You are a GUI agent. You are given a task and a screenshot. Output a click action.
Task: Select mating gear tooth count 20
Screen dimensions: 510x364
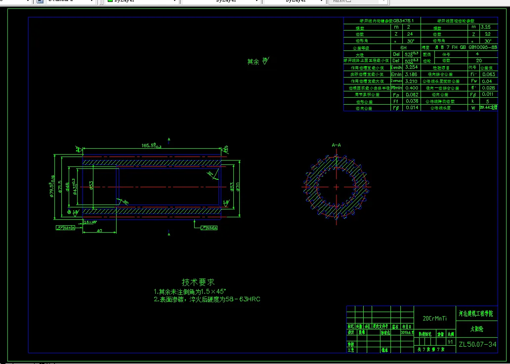click(x=479, y=61)
